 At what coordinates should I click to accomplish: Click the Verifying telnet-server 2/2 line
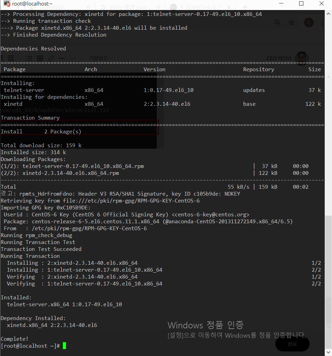coord(164,283)
